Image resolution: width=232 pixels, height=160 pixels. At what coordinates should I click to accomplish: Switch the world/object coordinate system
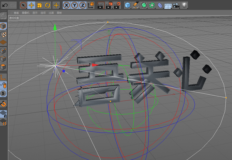(x=91, y=6)
